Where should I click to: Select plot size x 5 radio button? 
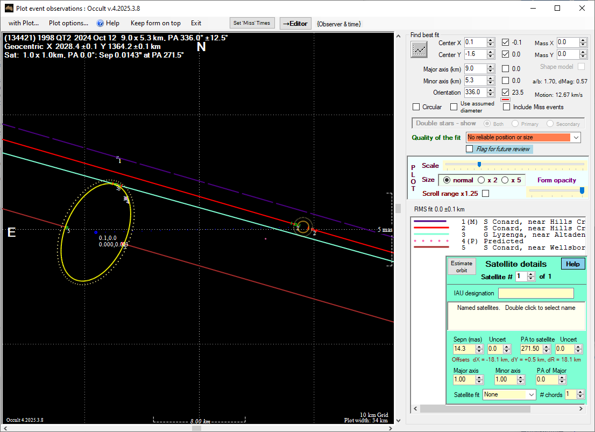[505, 180]
